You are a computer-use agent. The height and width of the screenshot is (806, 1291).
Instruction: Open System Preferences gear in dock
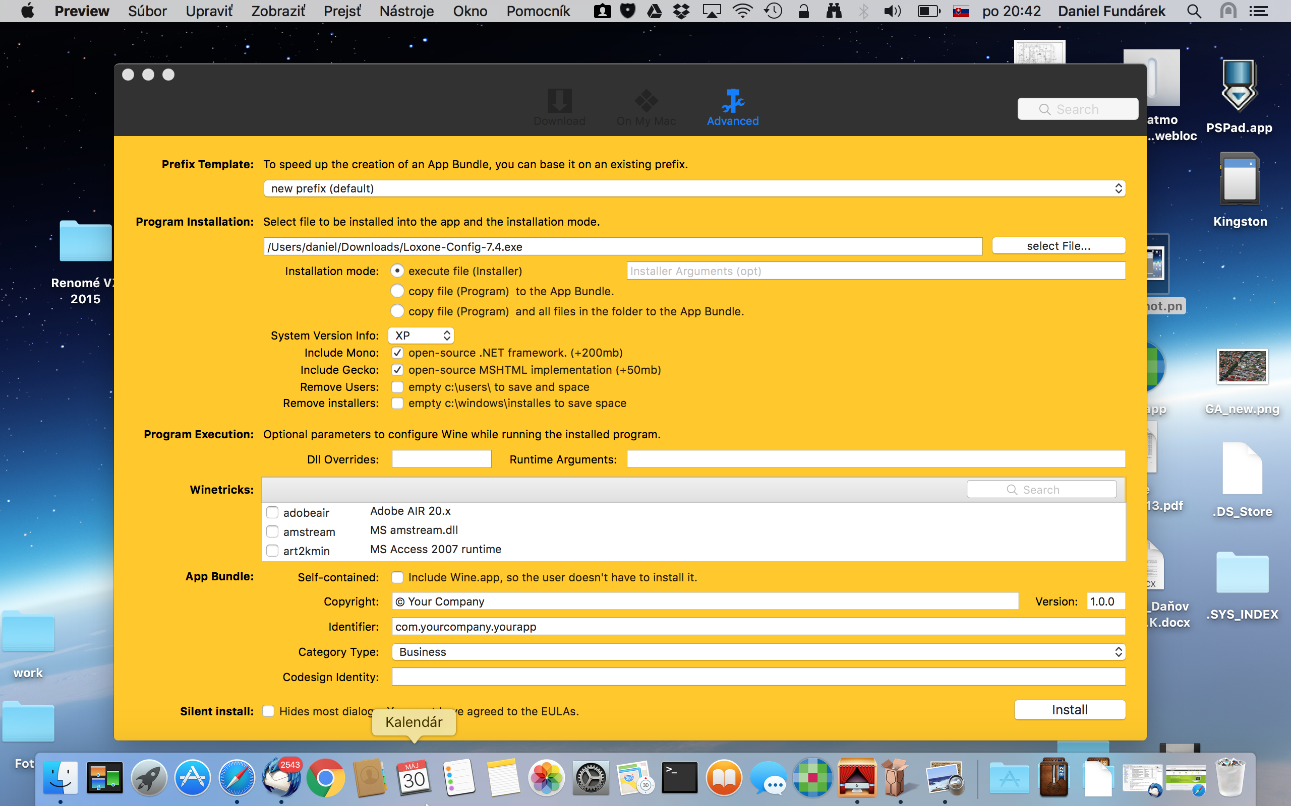[590, 778]
